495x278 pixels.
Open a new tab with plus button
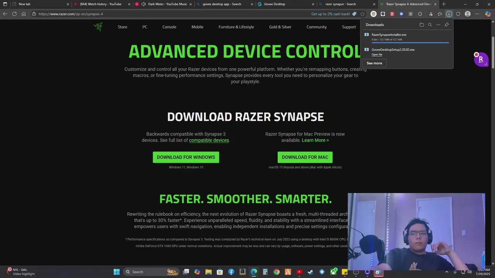pos(444,4)
